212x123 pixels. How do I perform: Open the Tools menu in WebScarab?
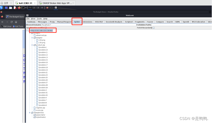point(39,19)
